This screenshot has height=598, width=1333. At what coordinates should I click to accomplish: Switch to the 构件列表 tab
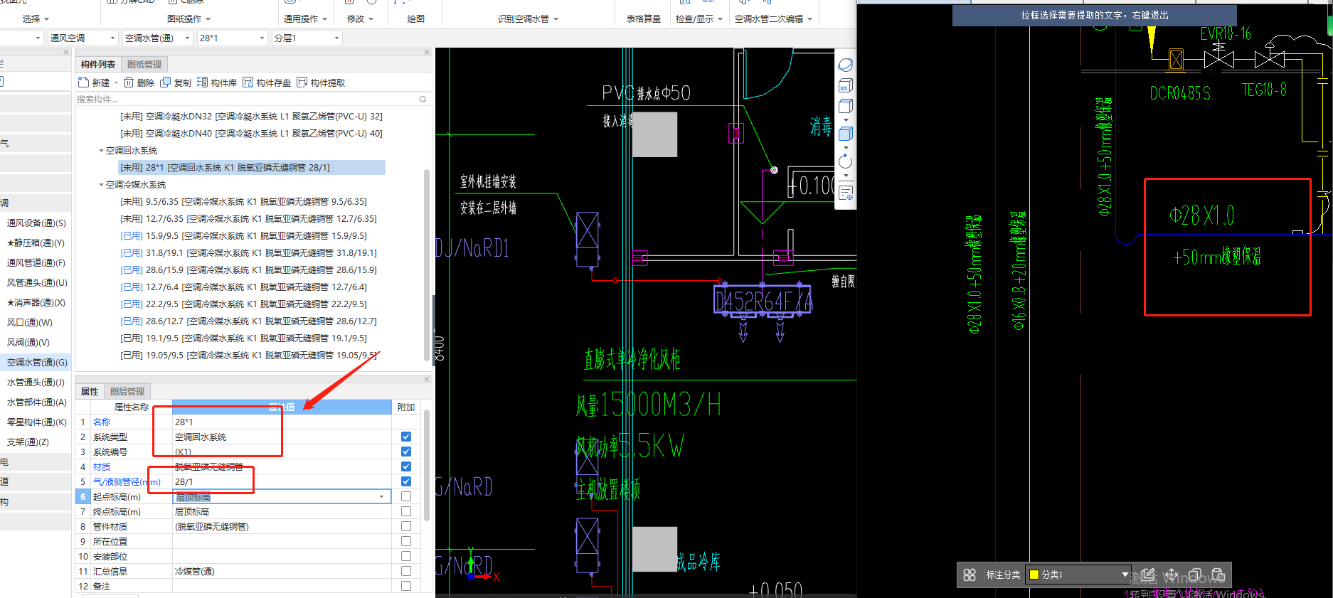98,64
